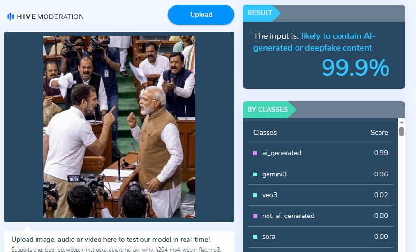The image size is (416, 252).
Task: Click the upload instructions text box
Action: coord(119,242)
